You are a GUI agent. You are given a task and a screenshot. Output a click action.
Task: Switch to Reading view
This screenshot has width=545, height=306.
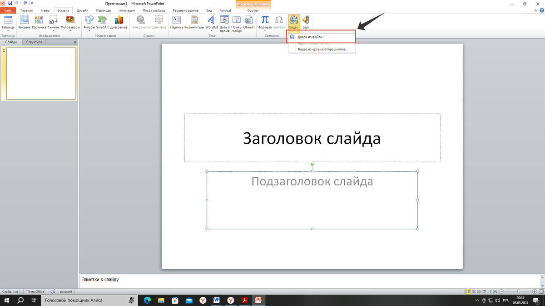tap(479, 291)
